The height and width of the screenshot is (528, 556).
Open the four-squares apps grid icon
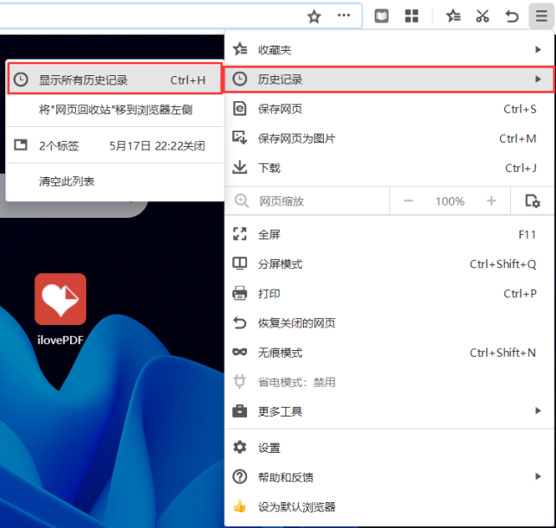(411, 16)
